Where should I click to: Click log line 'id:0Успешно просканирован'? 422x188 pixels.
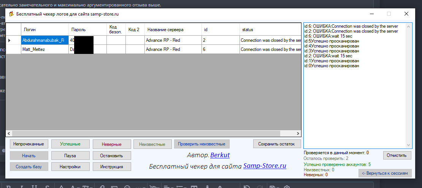click(331, 66)
